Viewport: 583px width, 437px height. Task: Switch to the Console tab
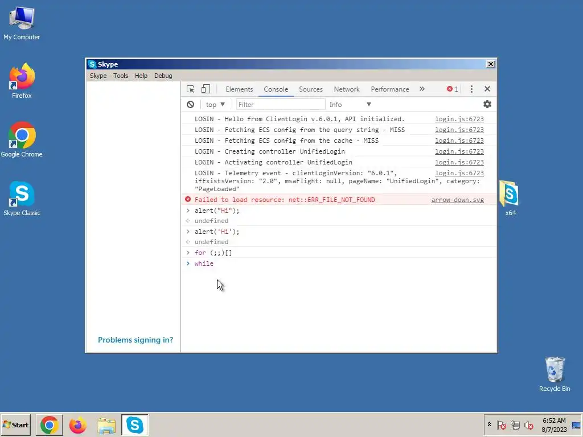tap(276, 89)
